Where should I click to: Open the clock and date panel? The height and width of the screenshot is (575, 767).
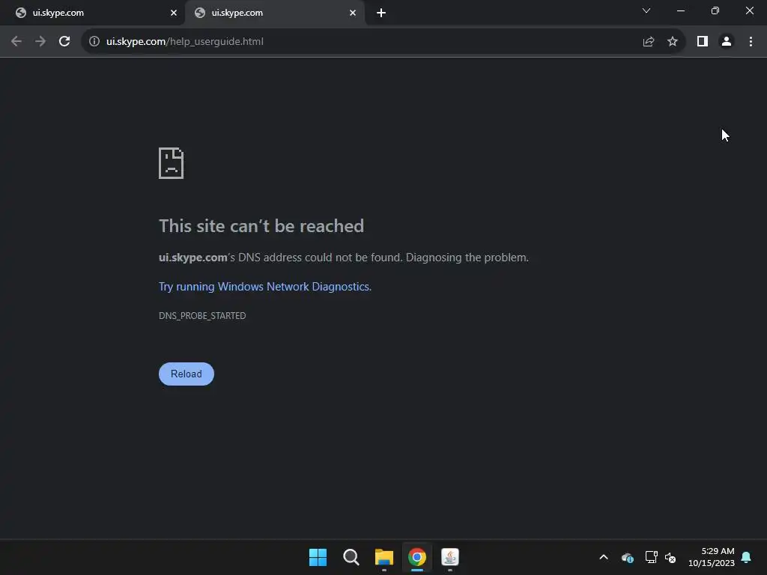pos(712,557)
